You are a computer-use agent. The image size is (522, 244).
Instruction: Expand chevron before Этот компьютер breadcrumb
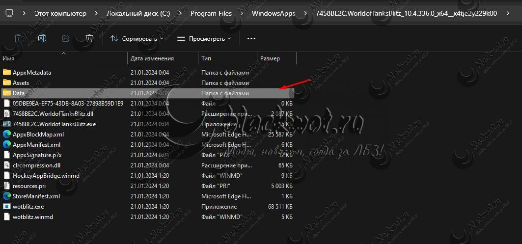(x=24, y=13)
